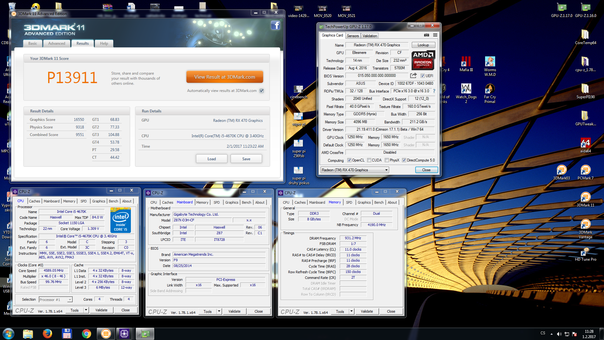
Task: Open the MOV_0520 video file icon
Action: coord(322,11)
